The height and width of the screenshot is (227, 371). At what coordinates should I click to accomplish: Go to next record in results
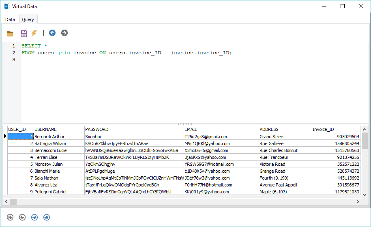(x=34, y=217)
